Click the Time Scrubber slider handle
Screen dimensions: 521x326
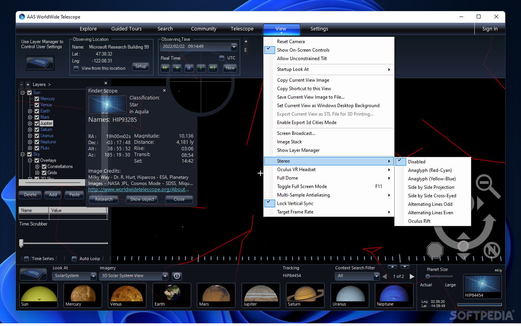coord(22,243)
